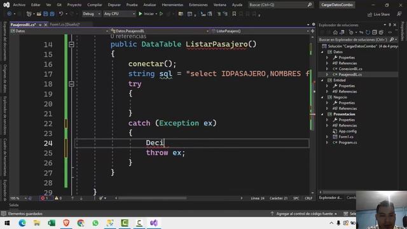Click the Live Share button
407x229 pixels.
[x=378, y=14]
